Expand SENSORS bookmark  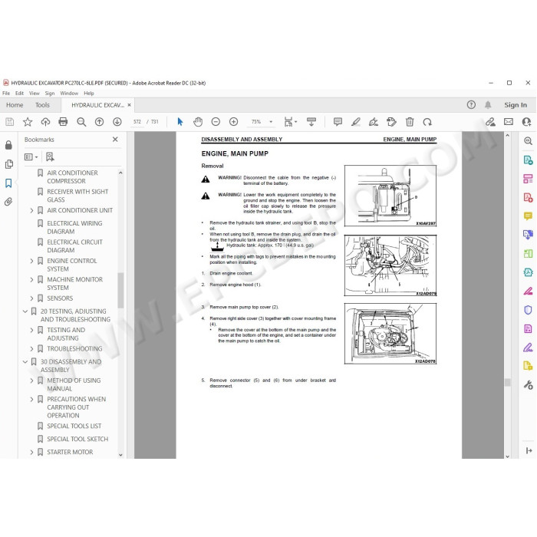coord(31,298)
